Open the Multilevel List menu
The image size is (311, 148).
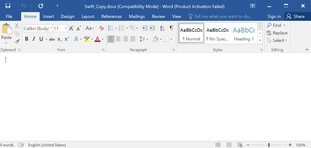coord(133,28)
